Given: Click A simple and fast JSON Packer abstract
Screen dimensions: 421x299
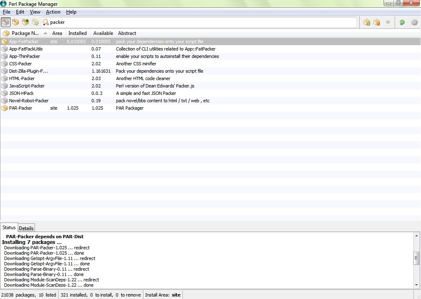Looking at the screenshot, I should click(x=146, y=93).
